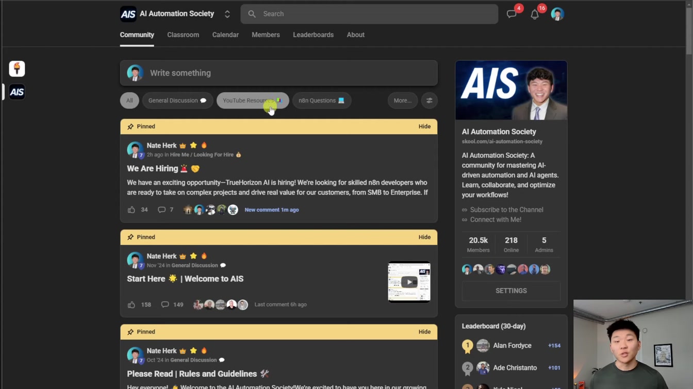
Task: Filter by General Discussion category
Action: click(x=177, y=100)
